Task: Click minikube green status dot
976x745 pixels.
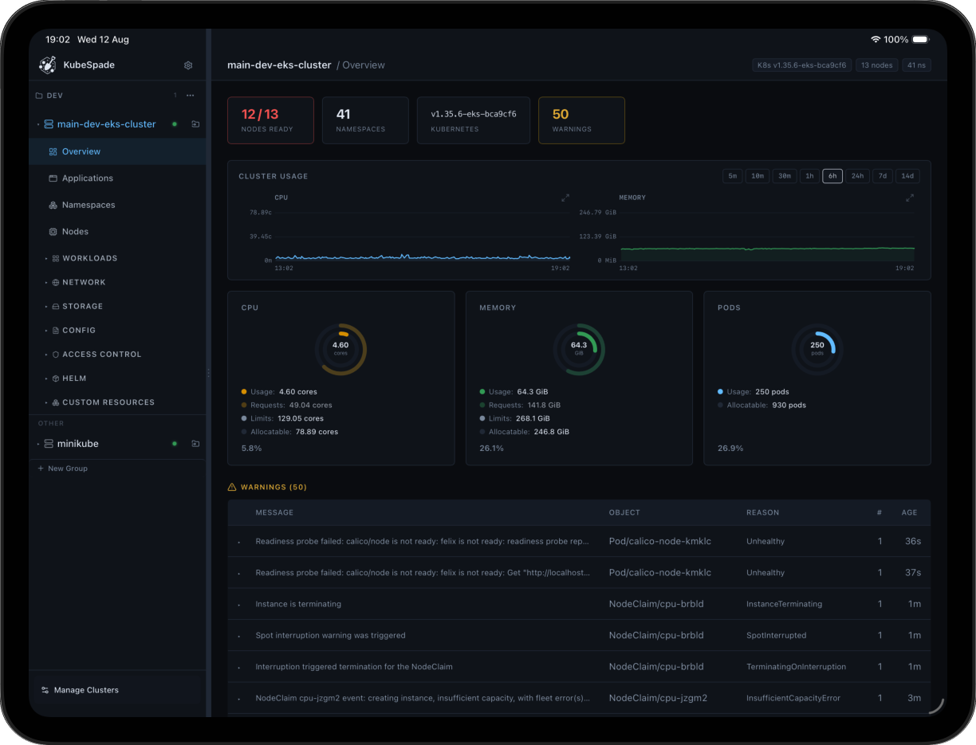Action: [175, 444]
